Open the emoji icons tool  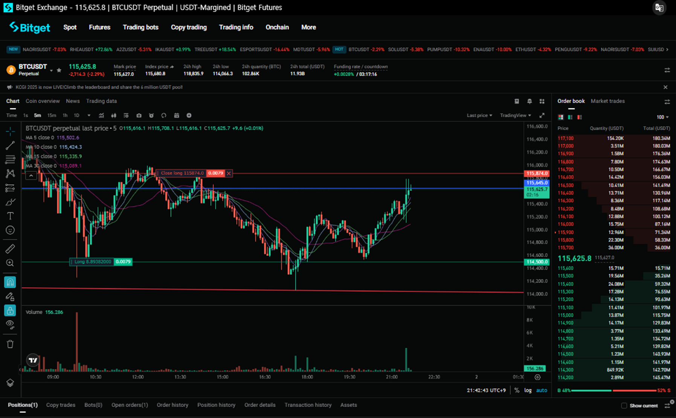click(x=10, y=230)
